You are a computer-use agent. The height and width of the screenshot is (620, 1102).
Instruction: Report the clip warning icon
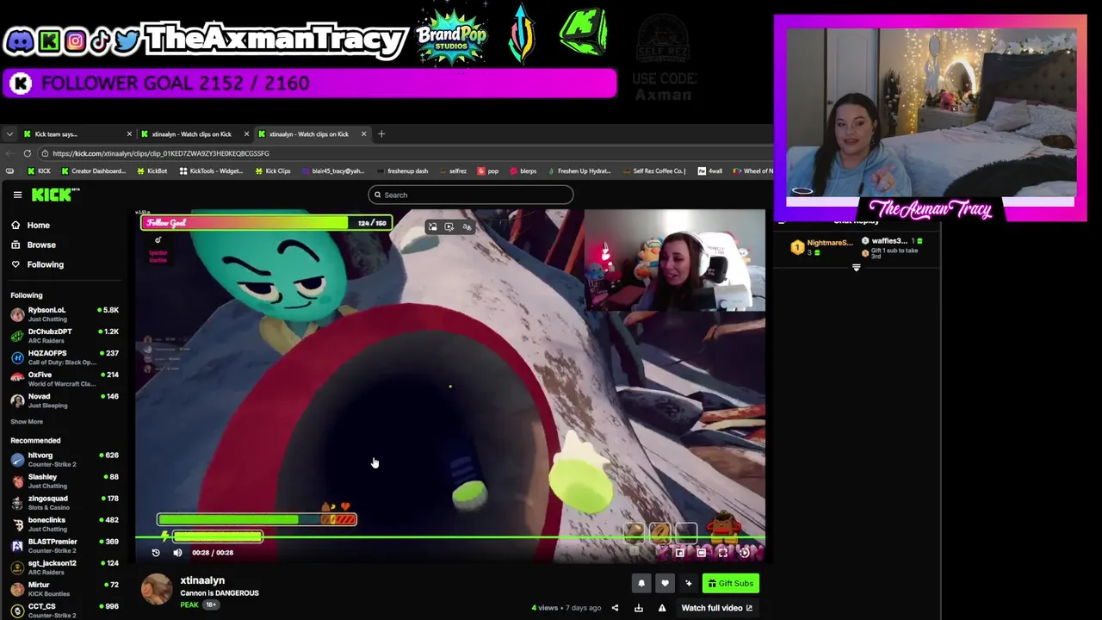(x=662, y=608)
